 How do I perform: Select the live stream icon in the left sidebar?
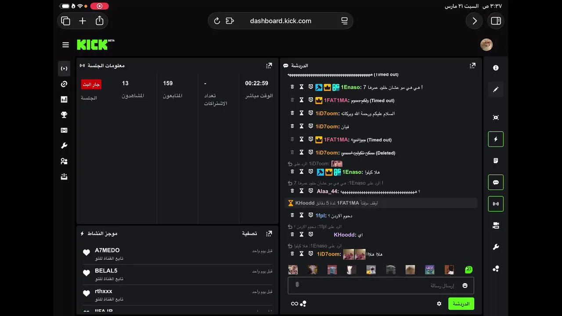[x=64, y=68]
